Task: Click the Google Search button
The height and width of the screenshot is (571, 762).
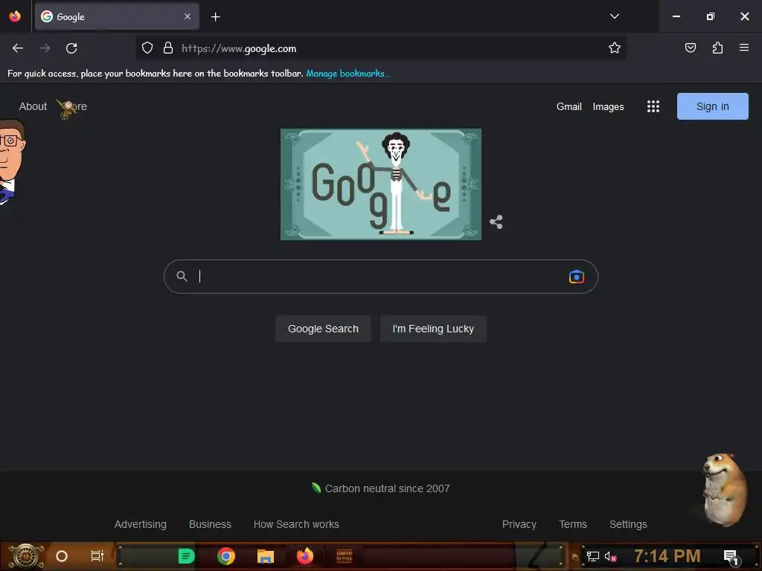Action: pos(323,329)
